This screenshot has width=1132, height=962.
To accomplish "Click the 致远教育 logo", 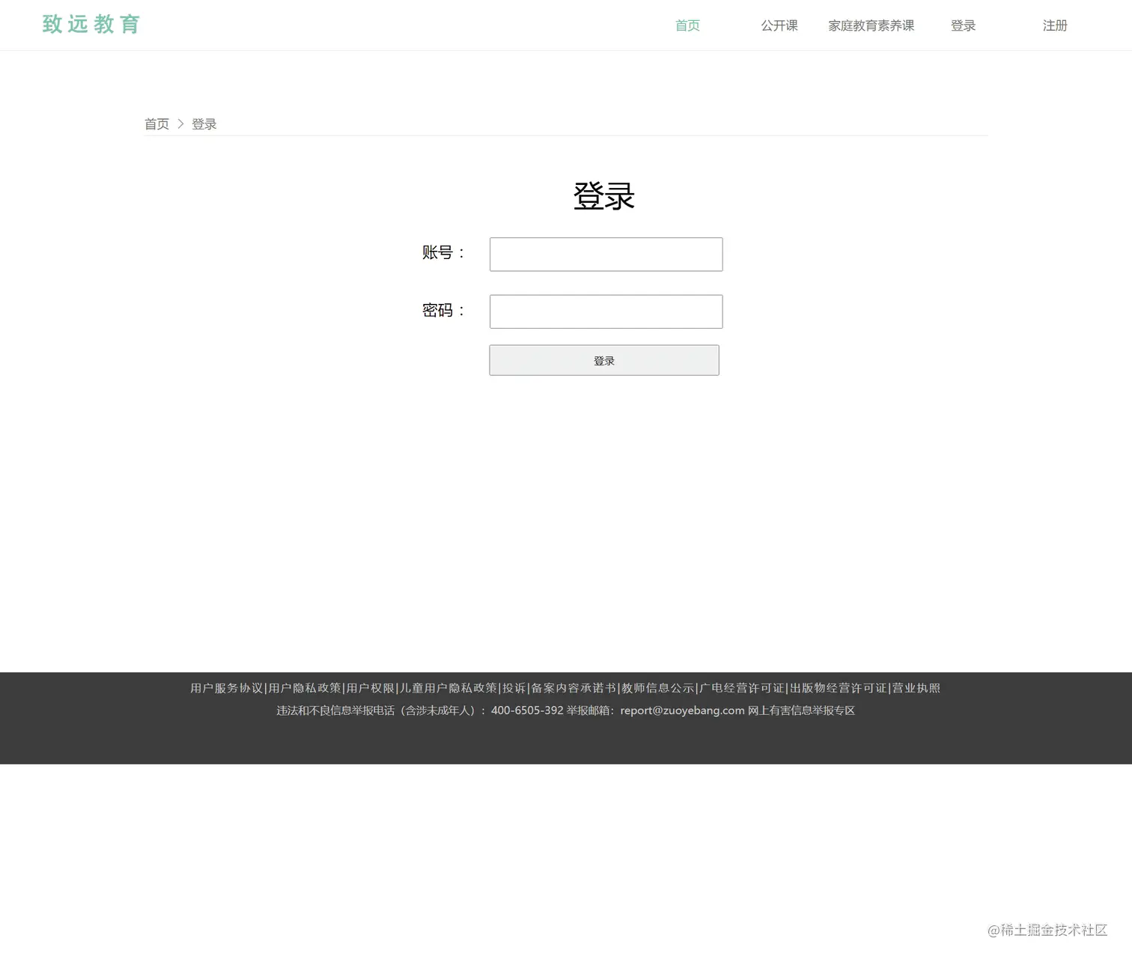I will [x=91, y=25].
